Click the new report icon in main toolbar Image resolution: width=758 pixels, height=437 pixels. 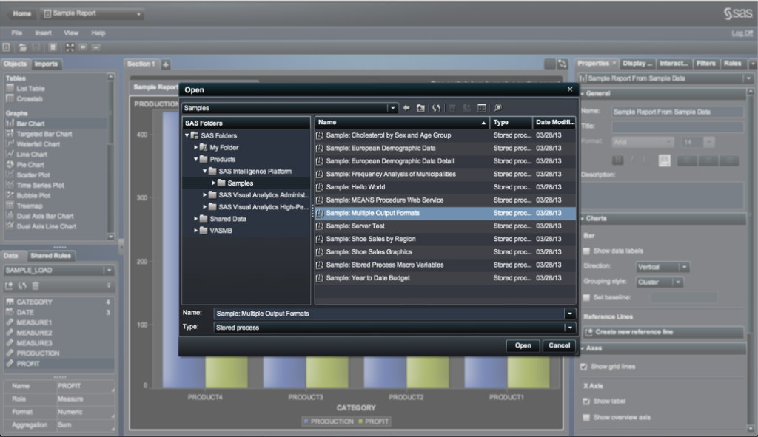6,47
